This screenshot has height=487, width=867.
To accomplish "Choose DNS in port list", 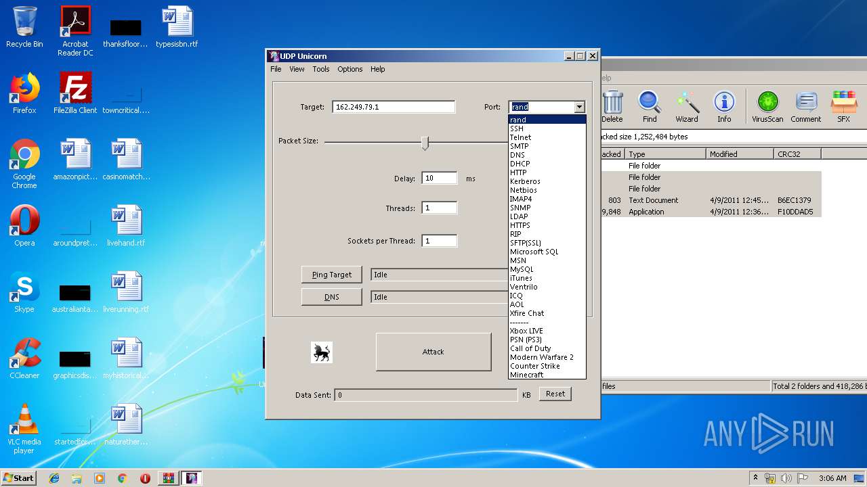I will coord(547,155).
